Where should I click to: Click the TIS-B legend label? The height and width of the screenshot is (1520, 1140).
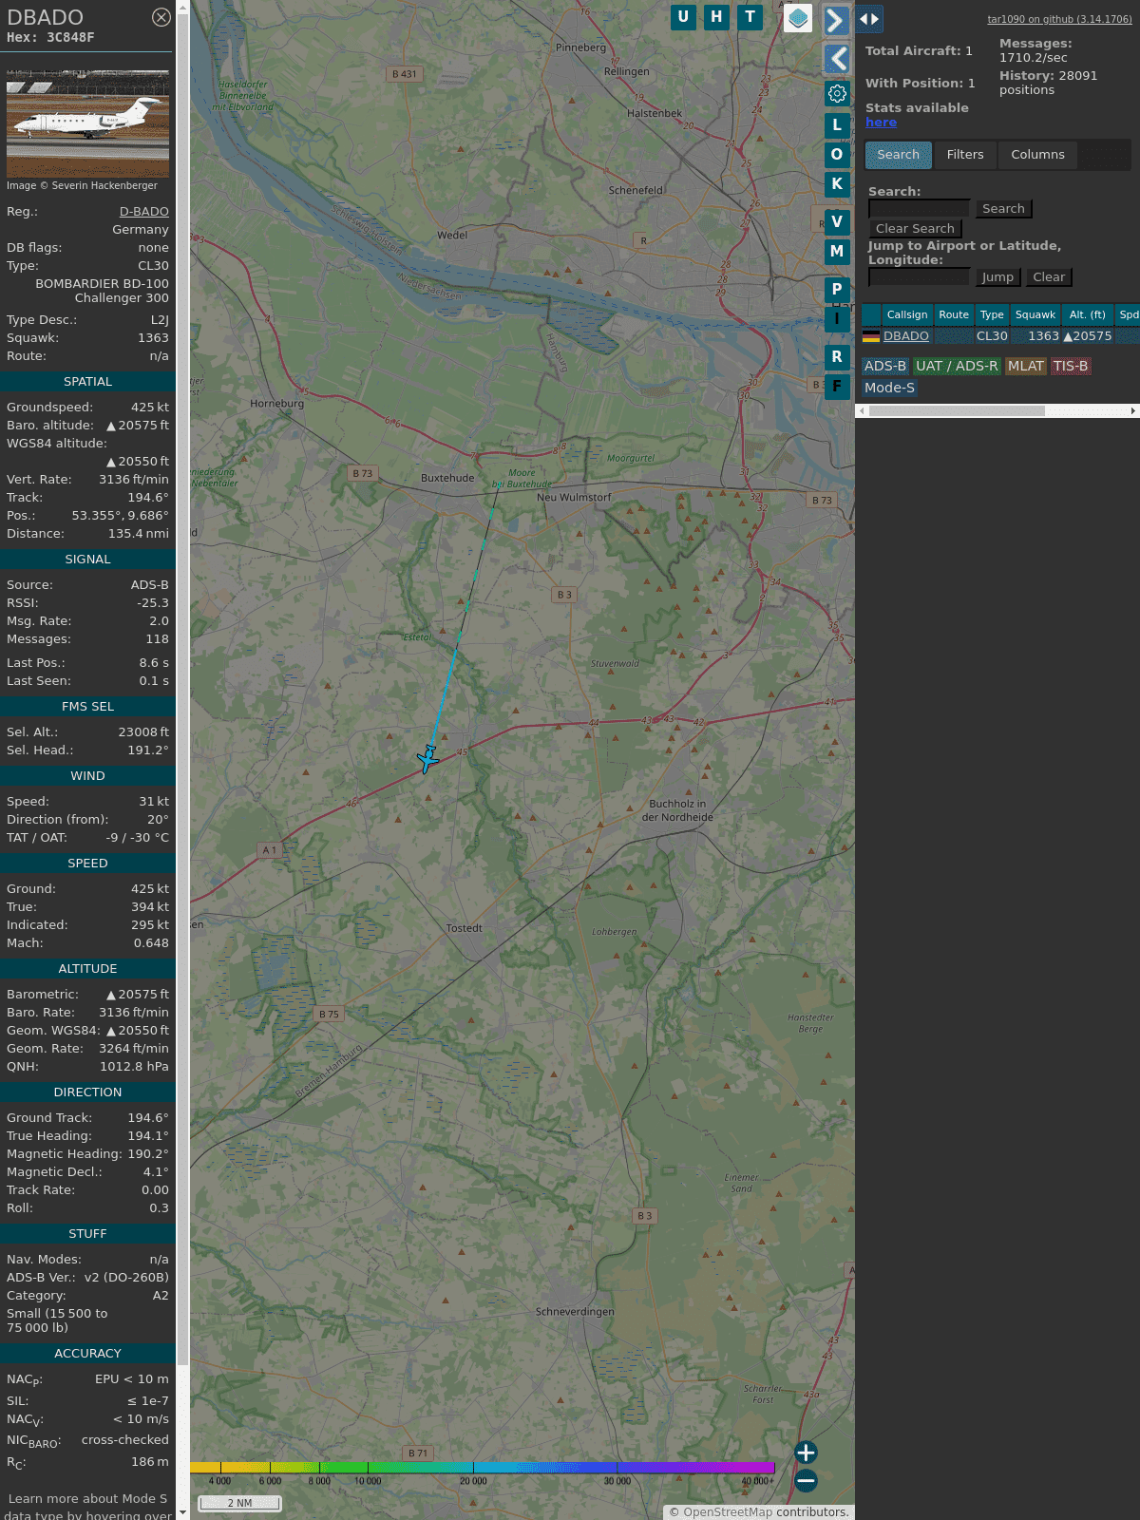tap(1071, 367)
